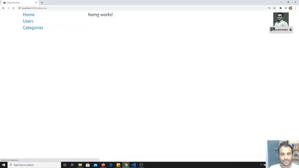Image resolution: width=299 pixels, height=168 pixels.
Task: Open the Users navigation link
Action: (x=28, y=21)
